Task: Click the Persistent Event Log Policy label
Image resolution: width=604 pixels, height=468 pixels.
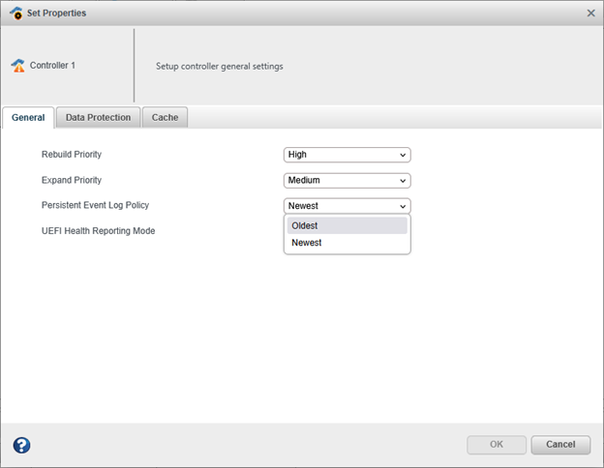Action: coord(95,206)
